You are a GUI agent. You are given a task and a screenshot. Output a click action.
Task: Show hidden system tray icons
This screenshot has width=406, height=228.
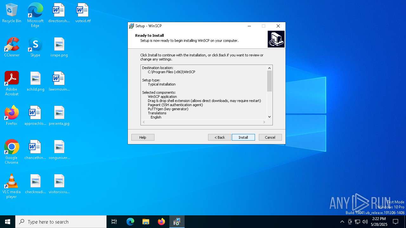coord(342,222)
